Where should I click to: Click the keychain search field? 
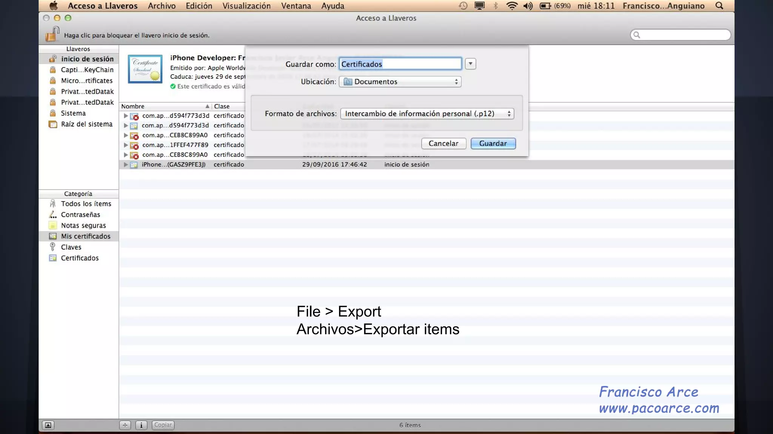pos(681,35)
